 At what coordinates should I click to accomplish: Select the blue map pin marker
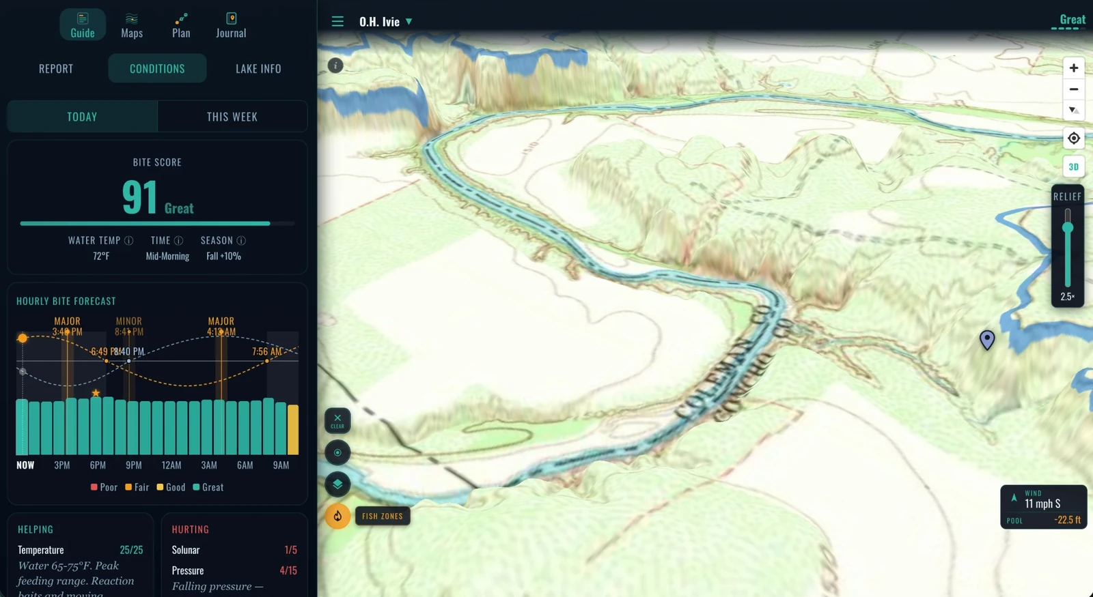click(987, 339)
